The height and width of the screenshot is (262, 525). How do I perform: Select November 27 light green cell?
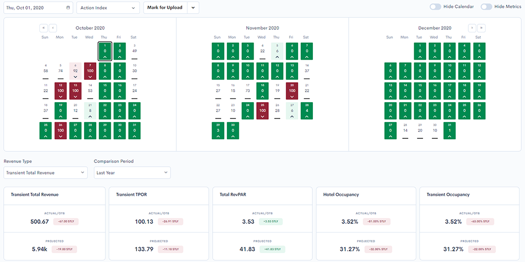(x=291, y=111)
